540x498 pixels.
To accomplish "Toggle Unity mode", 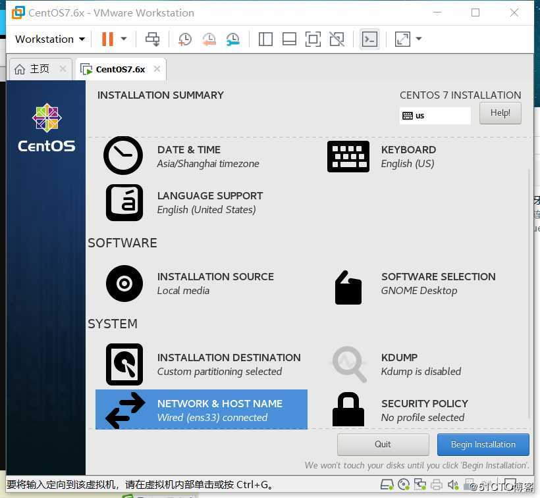I will coord(337,39).
